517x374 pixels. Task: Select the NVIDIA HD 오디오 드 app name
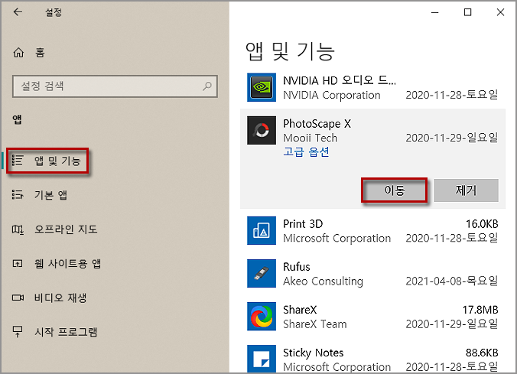click(340, 80)
